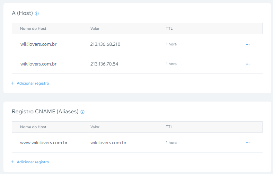
Task: Open more options for www.wikilovers.com.br CNAME
Action: pyautogui.click(x=247, y=143)
